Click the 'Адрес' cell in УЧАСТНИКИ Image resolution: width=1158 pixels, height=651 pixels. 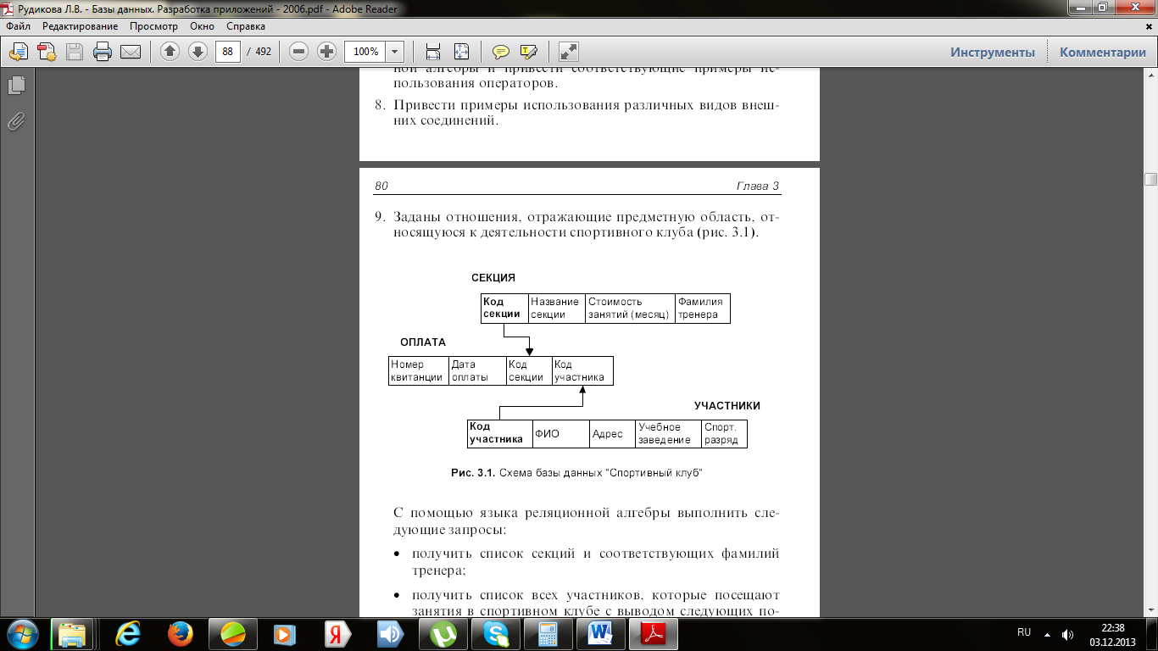pos(611,433)
